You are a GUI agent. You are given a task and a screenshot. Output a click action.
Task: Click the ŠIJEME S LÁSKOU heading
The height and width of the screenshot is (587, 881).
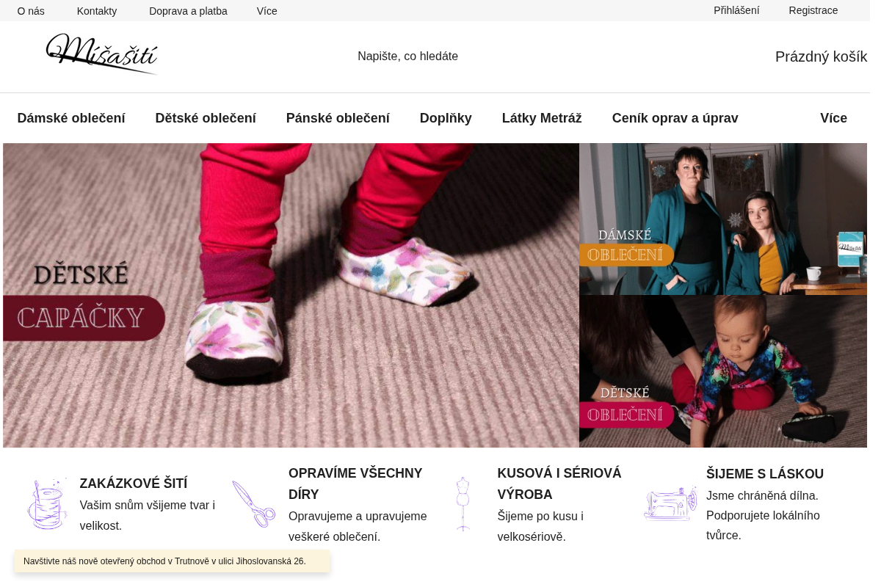click(x=765, y=474)
